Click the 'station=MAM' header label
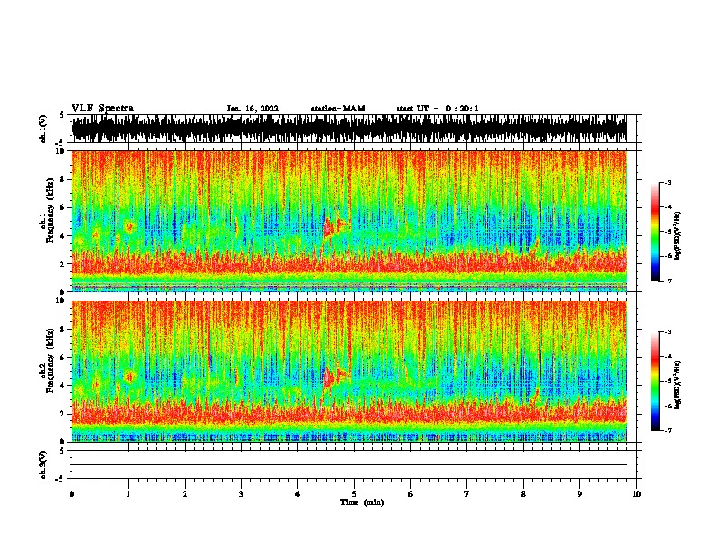 (338, 109)
